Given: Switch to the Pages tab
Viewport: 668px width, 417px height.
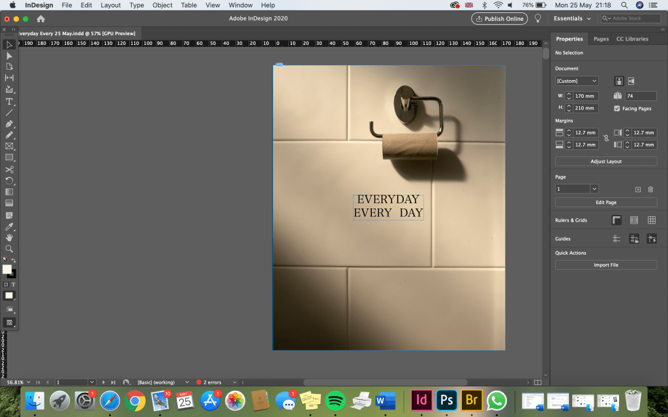Looking at the screenshot, I should pyautogui.click(x=601, y=39).
